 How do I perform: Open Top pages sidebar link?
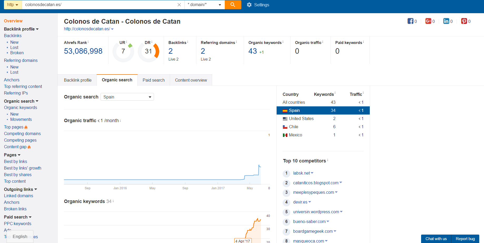14,127
